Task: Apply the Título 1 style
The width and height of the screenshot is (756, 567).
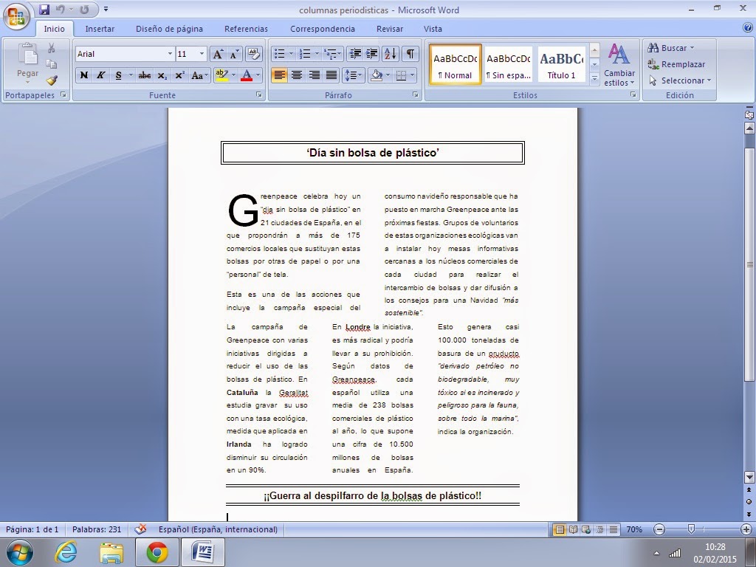Action: (561, 64)
